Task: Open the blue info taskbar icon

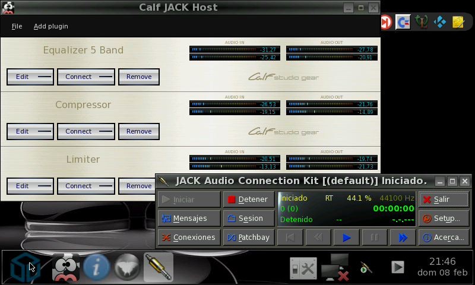Action: [96, 267]
